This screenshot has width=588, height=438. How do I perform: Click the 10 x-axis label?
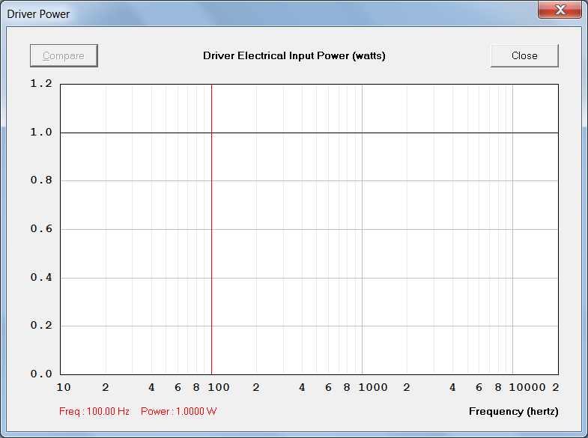[64, 387]
